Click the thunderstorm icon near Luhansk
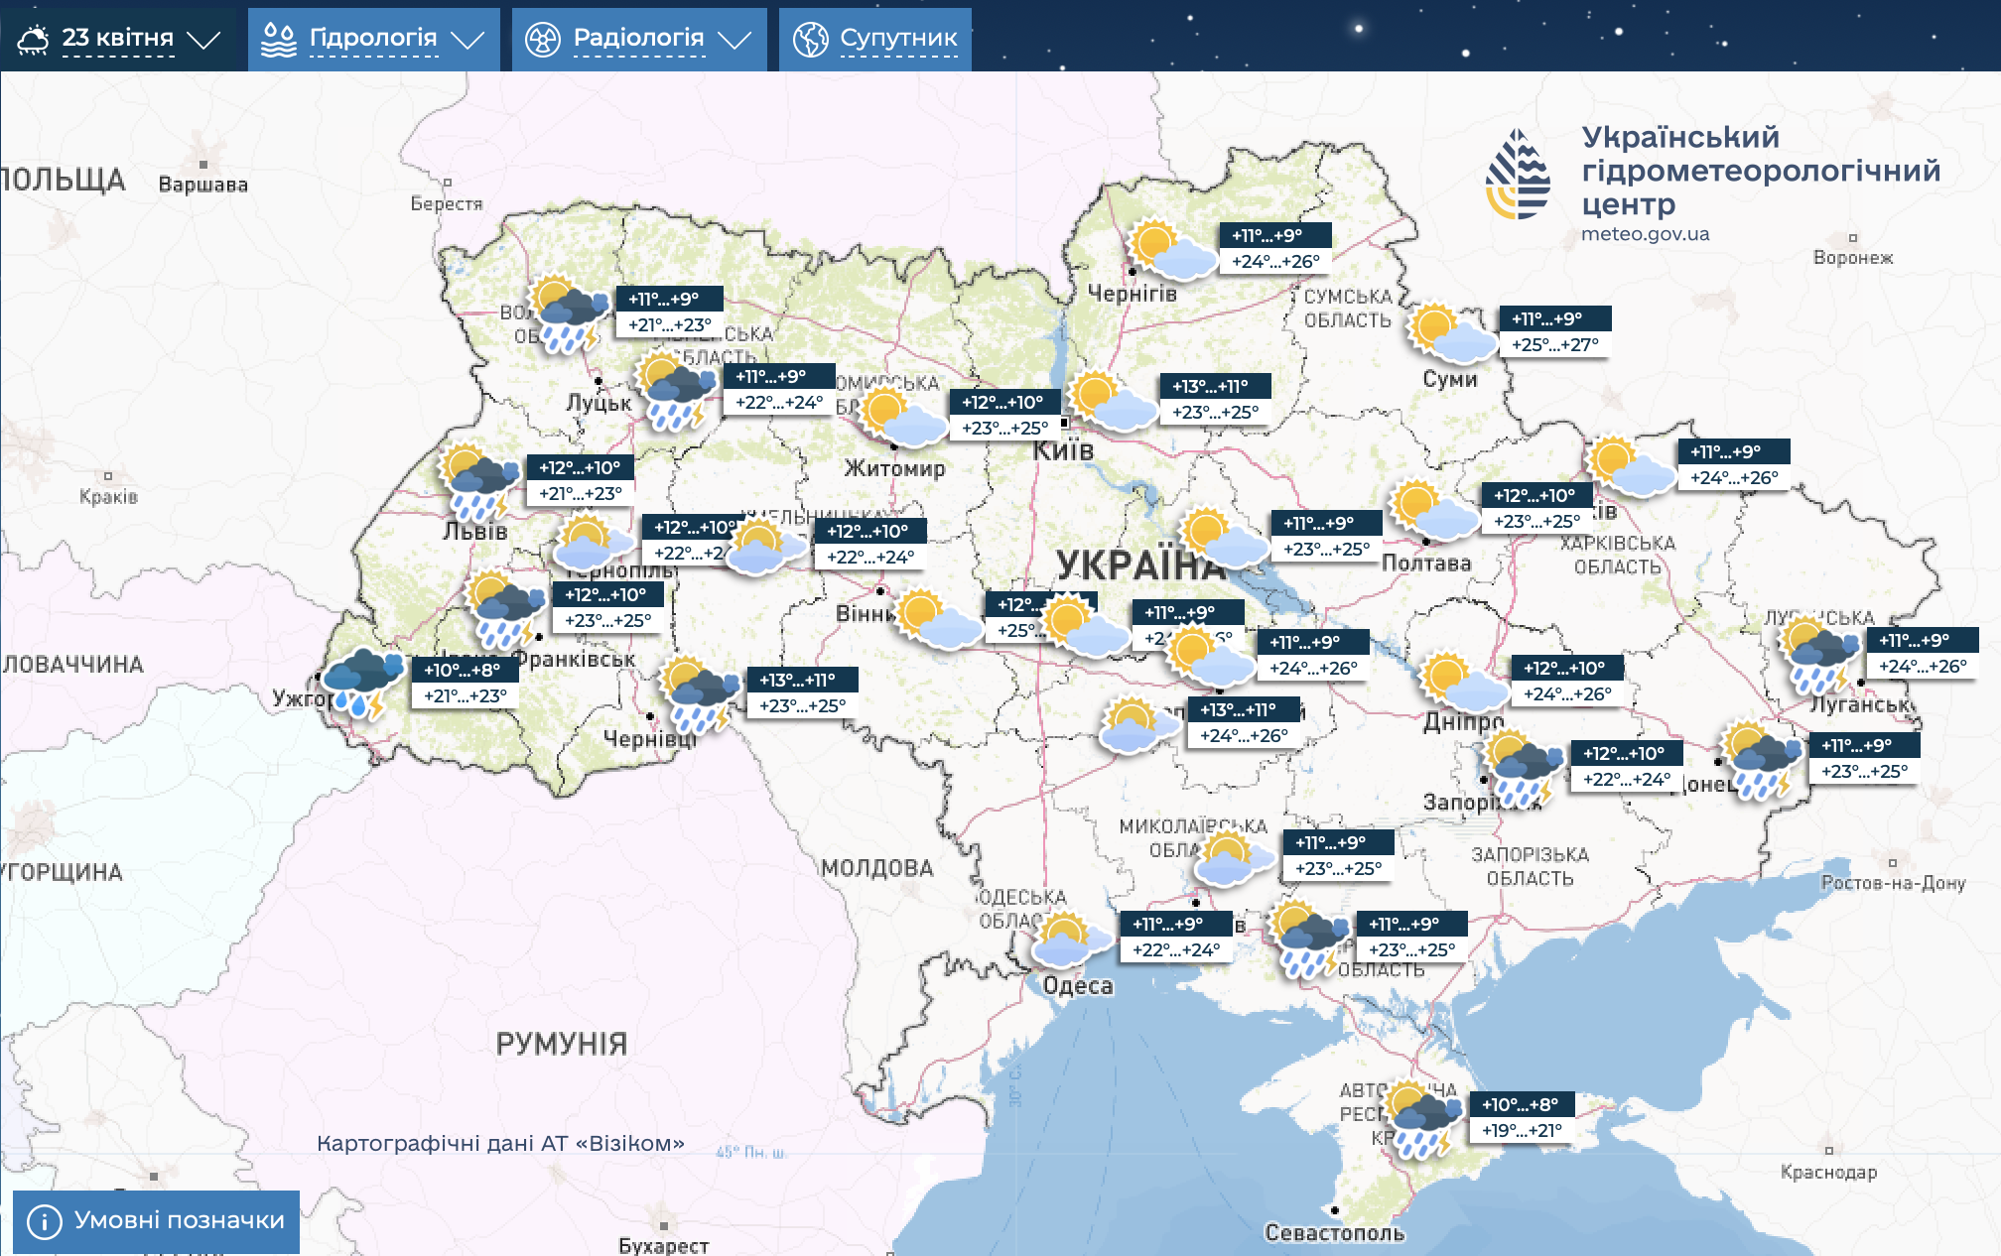 point(1820,655)
